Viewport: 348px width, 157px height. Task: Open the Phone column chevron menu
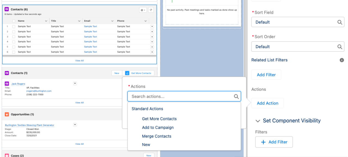[146, 21]
